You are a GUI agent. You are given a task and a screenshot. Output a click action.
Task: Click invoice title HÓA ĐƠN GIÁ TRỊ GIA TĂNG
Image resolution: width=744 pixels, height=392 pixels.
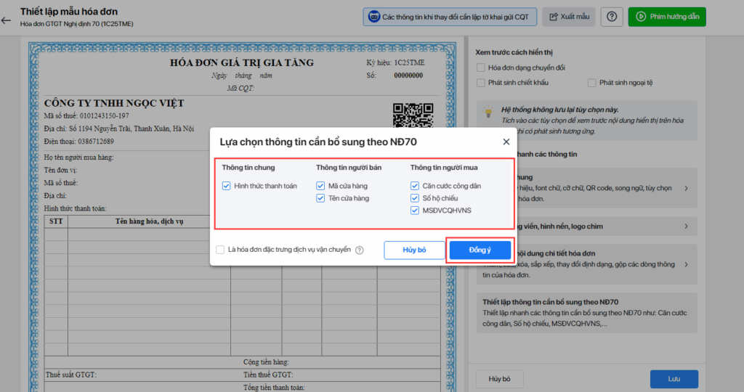[242, 62]
